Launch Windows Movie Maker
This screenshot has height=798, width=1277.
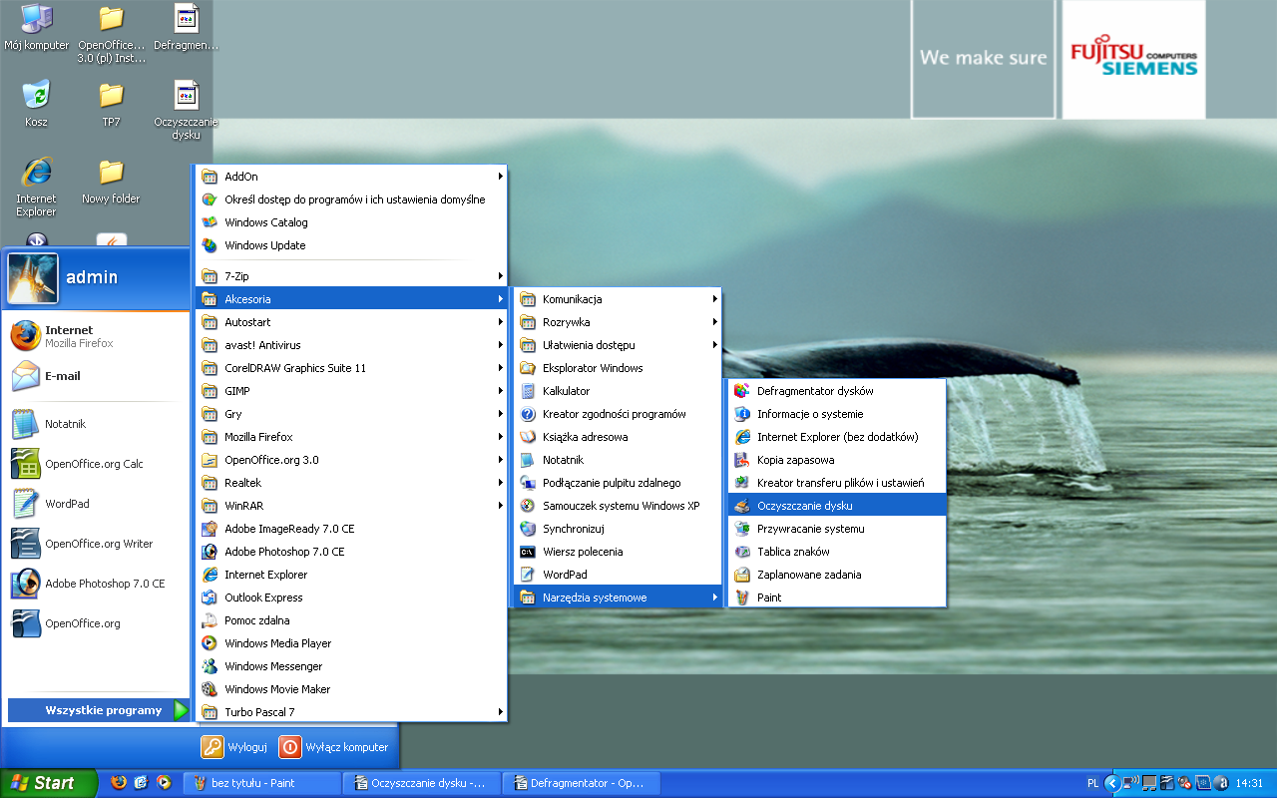351,689
